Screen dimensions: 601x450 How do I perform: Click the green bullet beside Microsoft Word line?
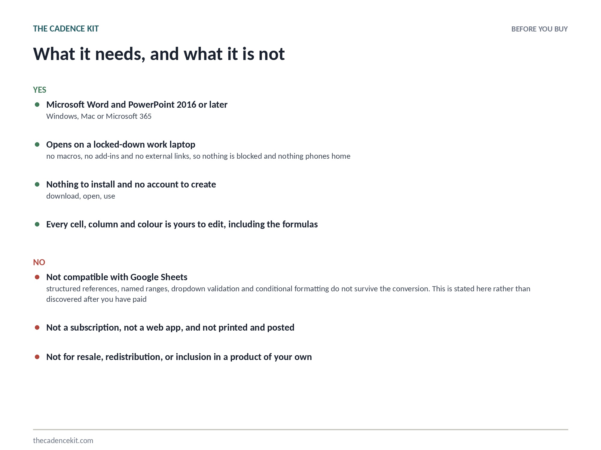37,105
